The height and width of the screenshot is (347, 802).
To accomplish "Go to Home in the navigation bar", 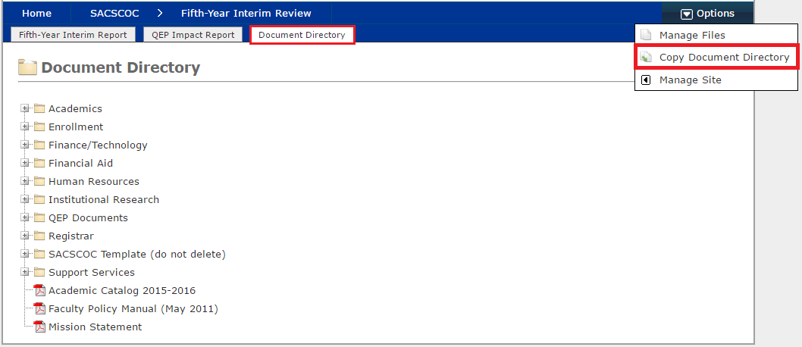I will tap(36, 13).
